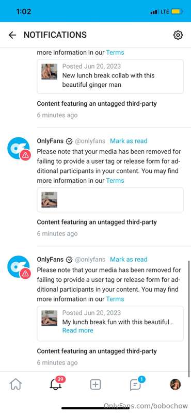Open the messages icon with 1 badge
This screenshot has width=191, height=413.
(136, 384)
